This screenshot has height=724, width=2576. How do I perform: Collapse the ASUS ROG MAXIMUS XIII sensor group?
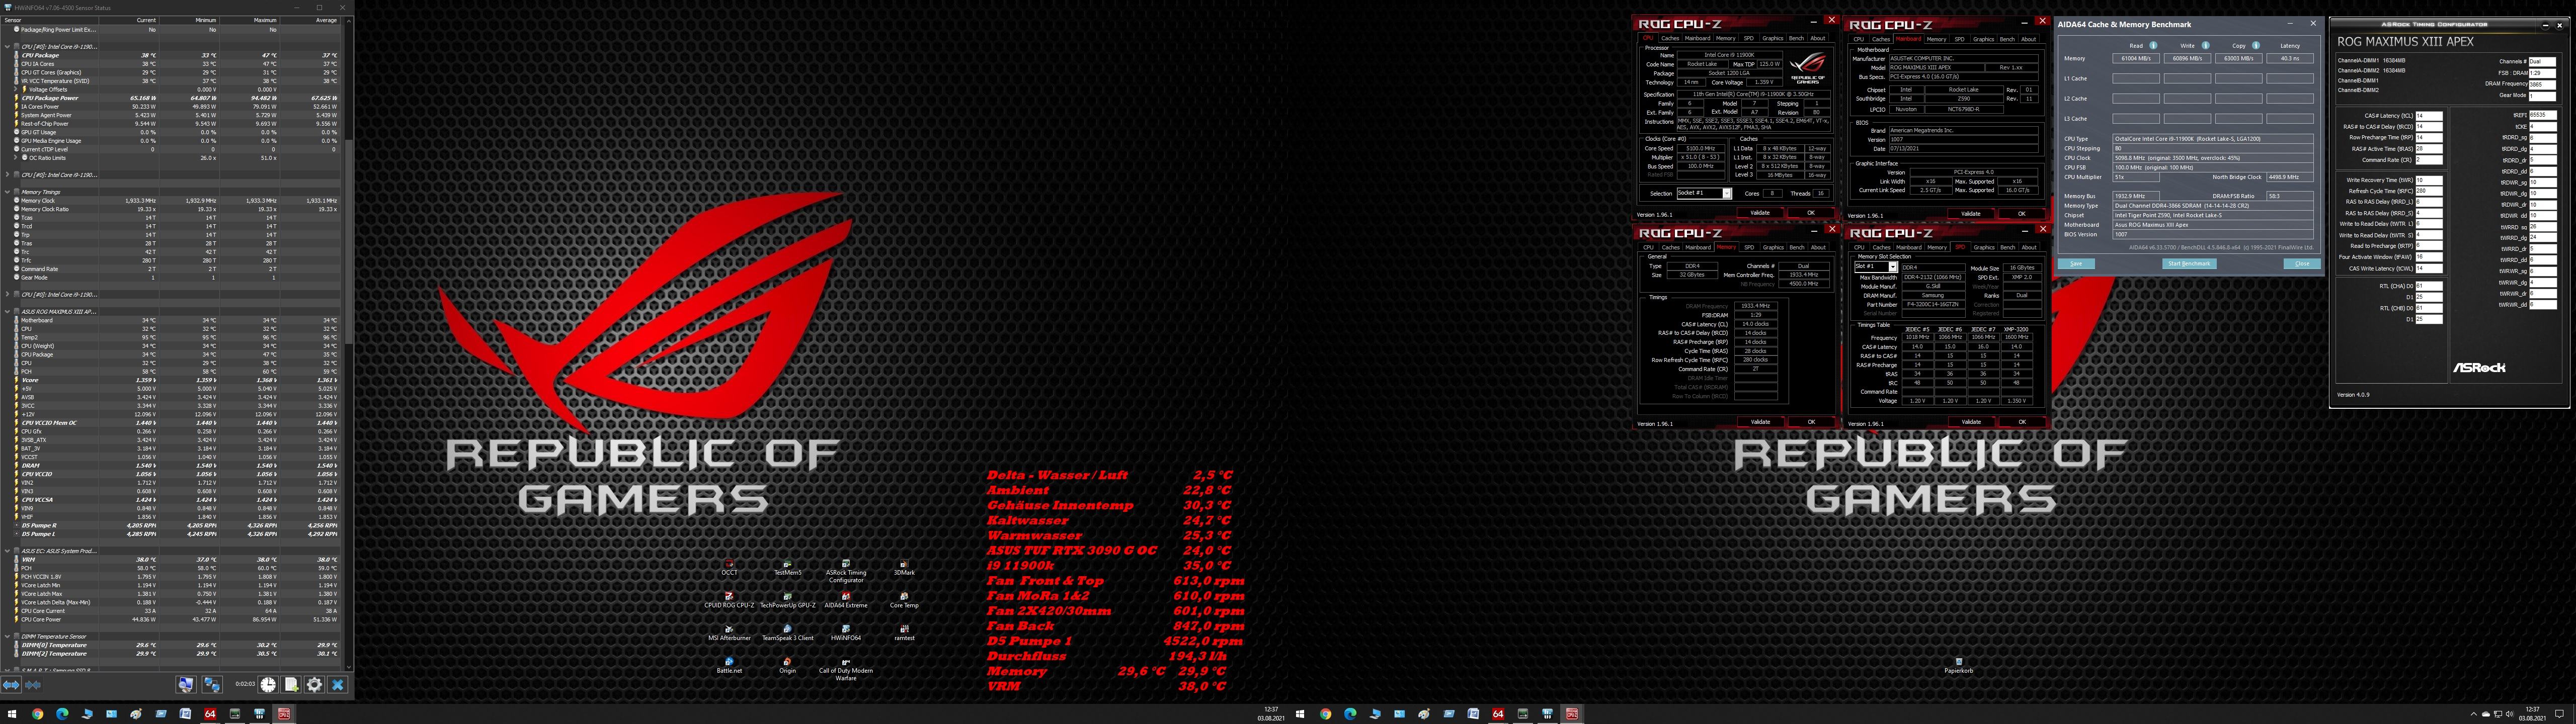coord(7,312)
